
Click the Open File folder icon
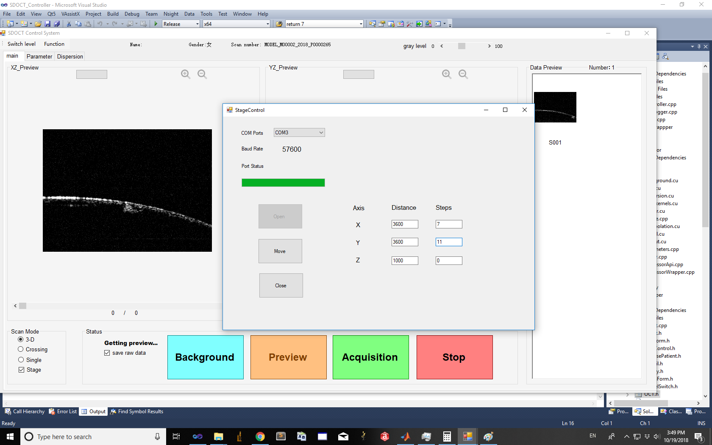coord(38,24)
